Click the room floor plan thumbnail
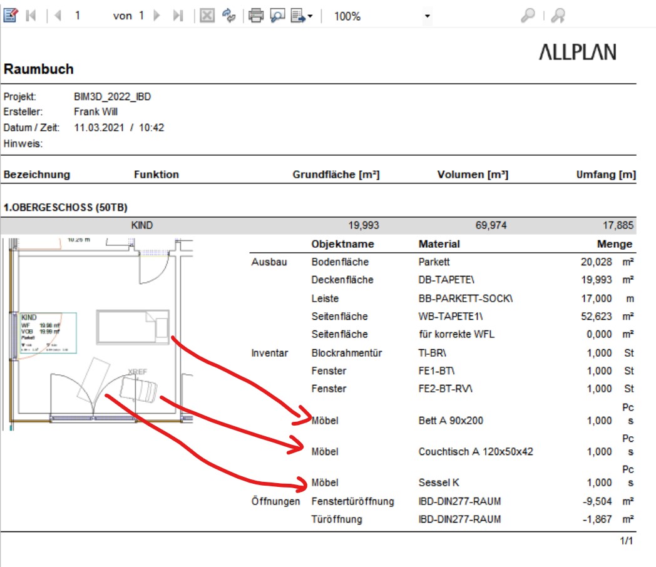This screenshot has height=567, width=656. point(99,334)
